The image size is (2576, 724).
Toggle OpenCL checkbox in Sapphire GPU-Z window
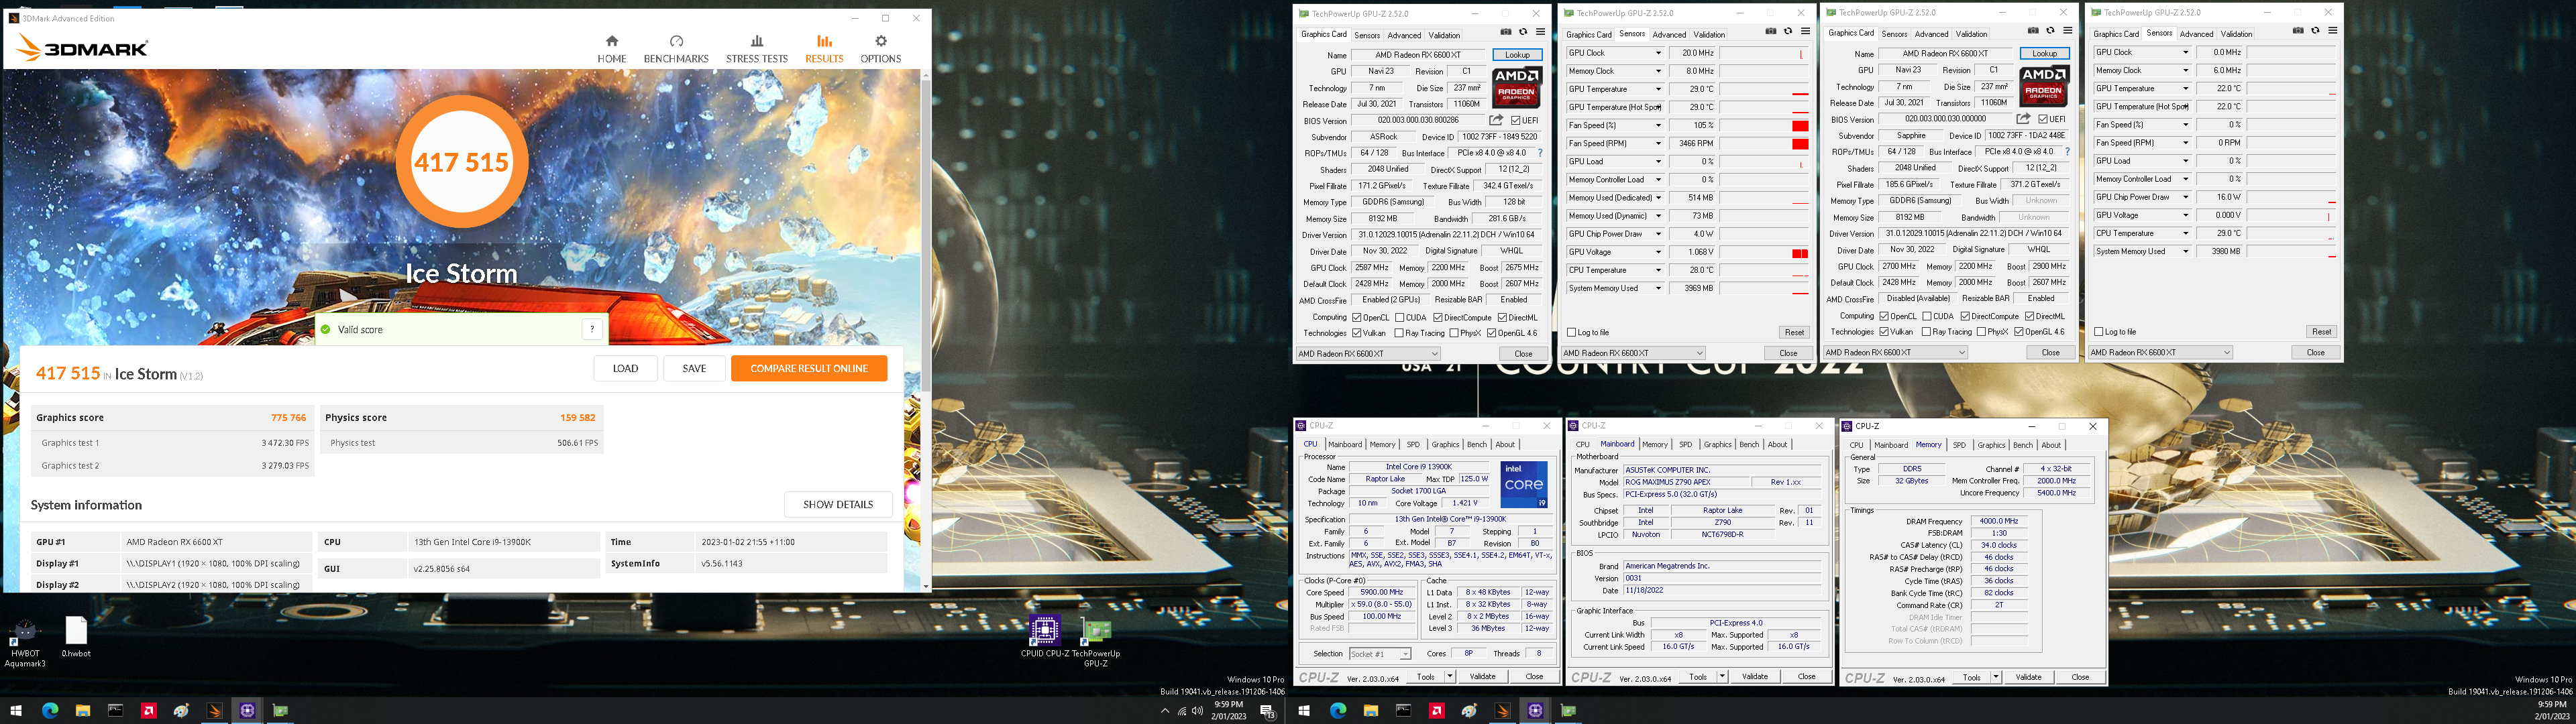[x=1884, y=316]
